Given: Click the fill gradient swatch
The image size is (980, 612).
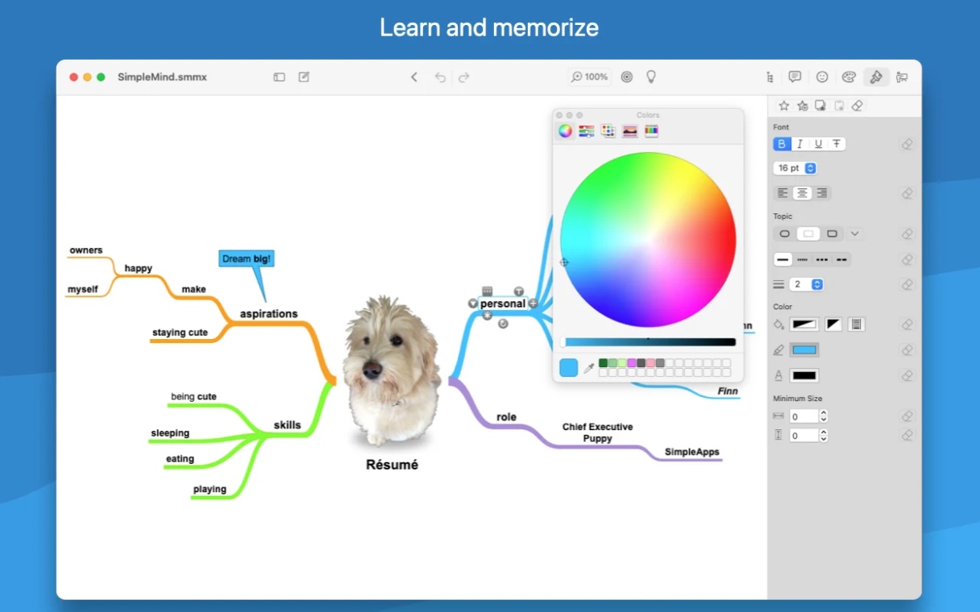Looking at the screenshot, I should [x=805, y=325].
